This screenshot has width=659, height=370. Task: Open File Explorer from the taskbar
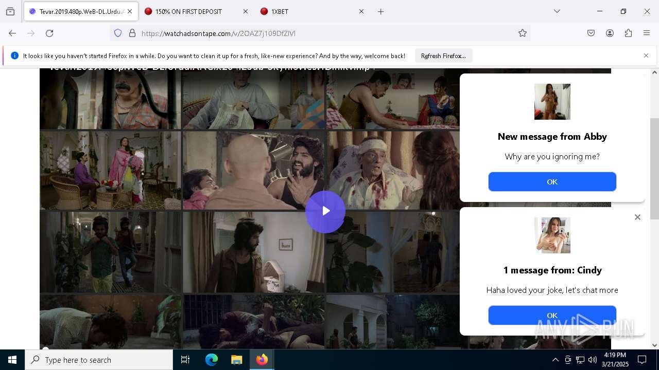(x=236, y=360)
